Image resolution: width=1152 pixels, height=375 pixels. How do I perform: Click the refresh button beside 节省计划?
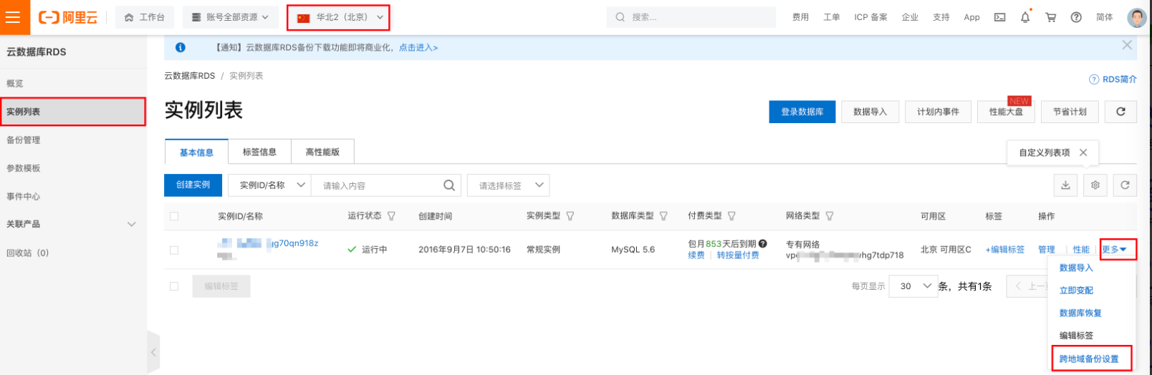[x=1120, y=112]
